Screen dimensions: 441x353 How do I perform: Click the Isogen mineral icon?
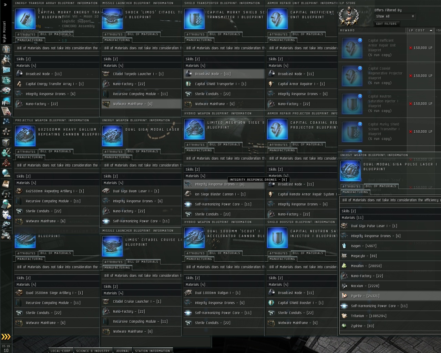click(x=344, y=246)
